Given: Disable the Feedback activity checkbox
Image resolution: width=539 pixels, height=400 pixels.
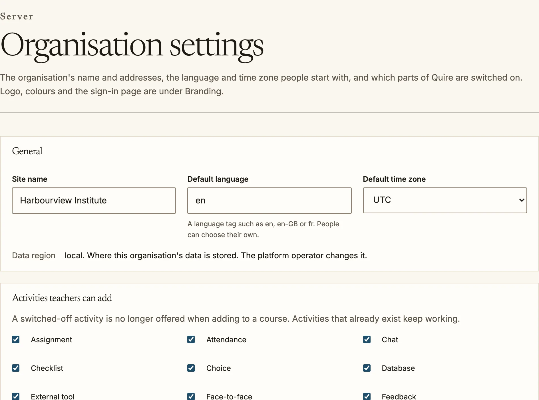Looking at the screenshot, I should pyautogui.click(x=367, y=397).
